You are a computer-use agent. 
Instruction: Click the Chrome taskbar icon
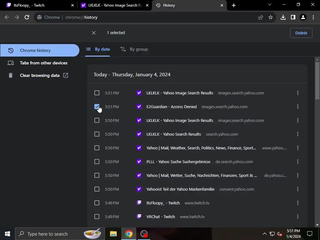tap(128, 234)
